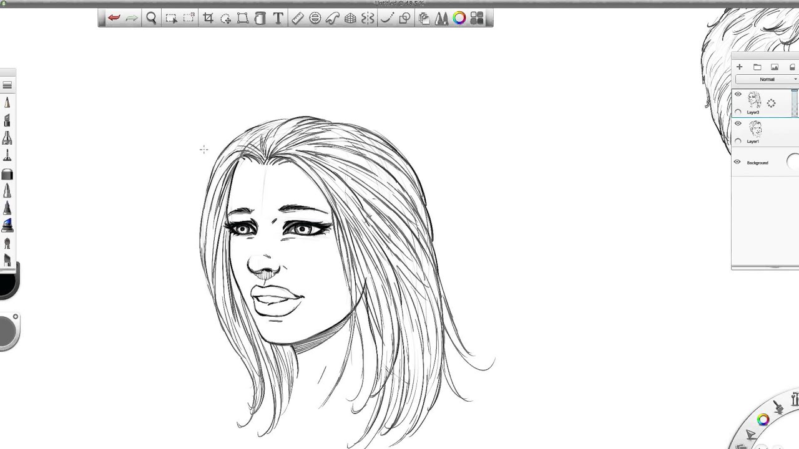The width and height of the screenshot is (799, 449).
Task: Open the Color Library swatches icon
Action: (x=477, y=18)
